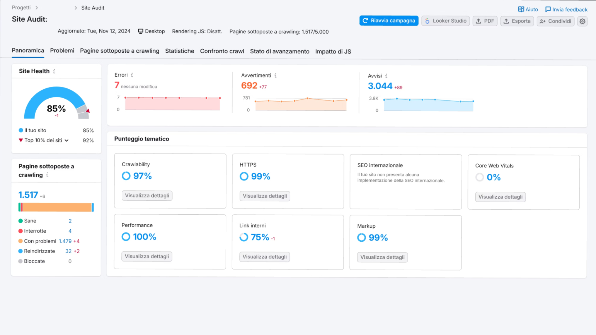Open Looker Studio integration

[x=445, y=21]
